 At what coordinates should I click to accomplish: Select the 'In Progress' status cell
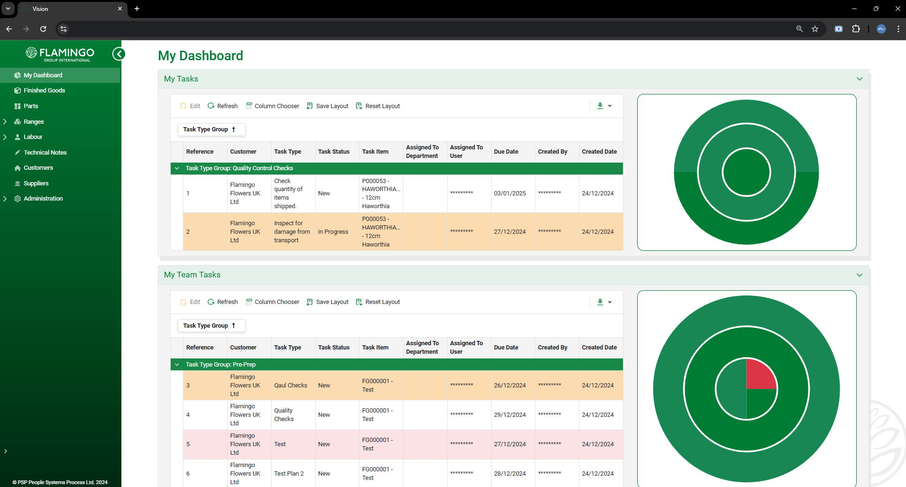coord(337,232)
